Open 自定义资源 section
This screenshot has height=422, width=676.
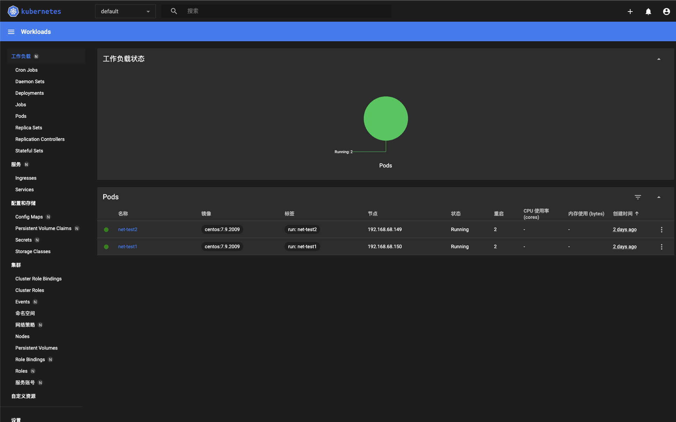(x=23, y=396)
